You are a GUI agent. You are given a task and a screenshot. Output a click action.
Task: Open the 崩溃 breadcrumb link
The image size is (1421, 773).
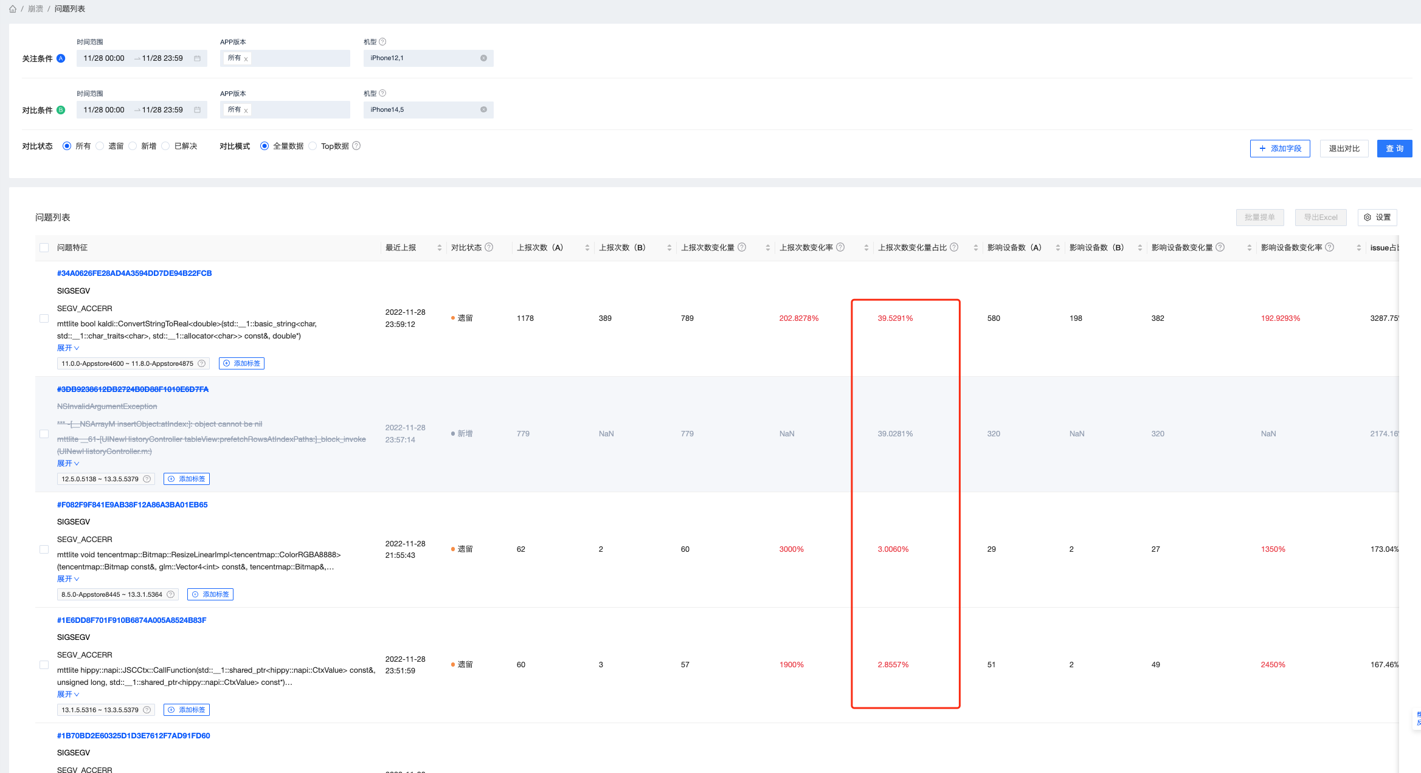tap(35, 9)
